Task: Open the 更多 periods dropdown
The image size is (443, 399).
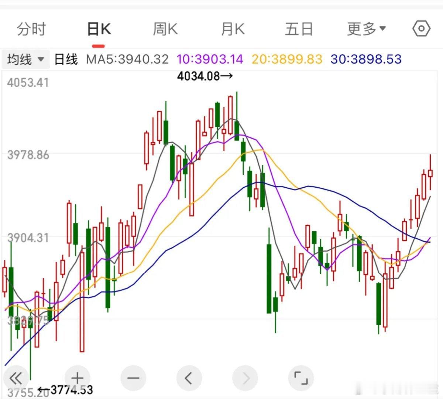Action: coord(366,29)
